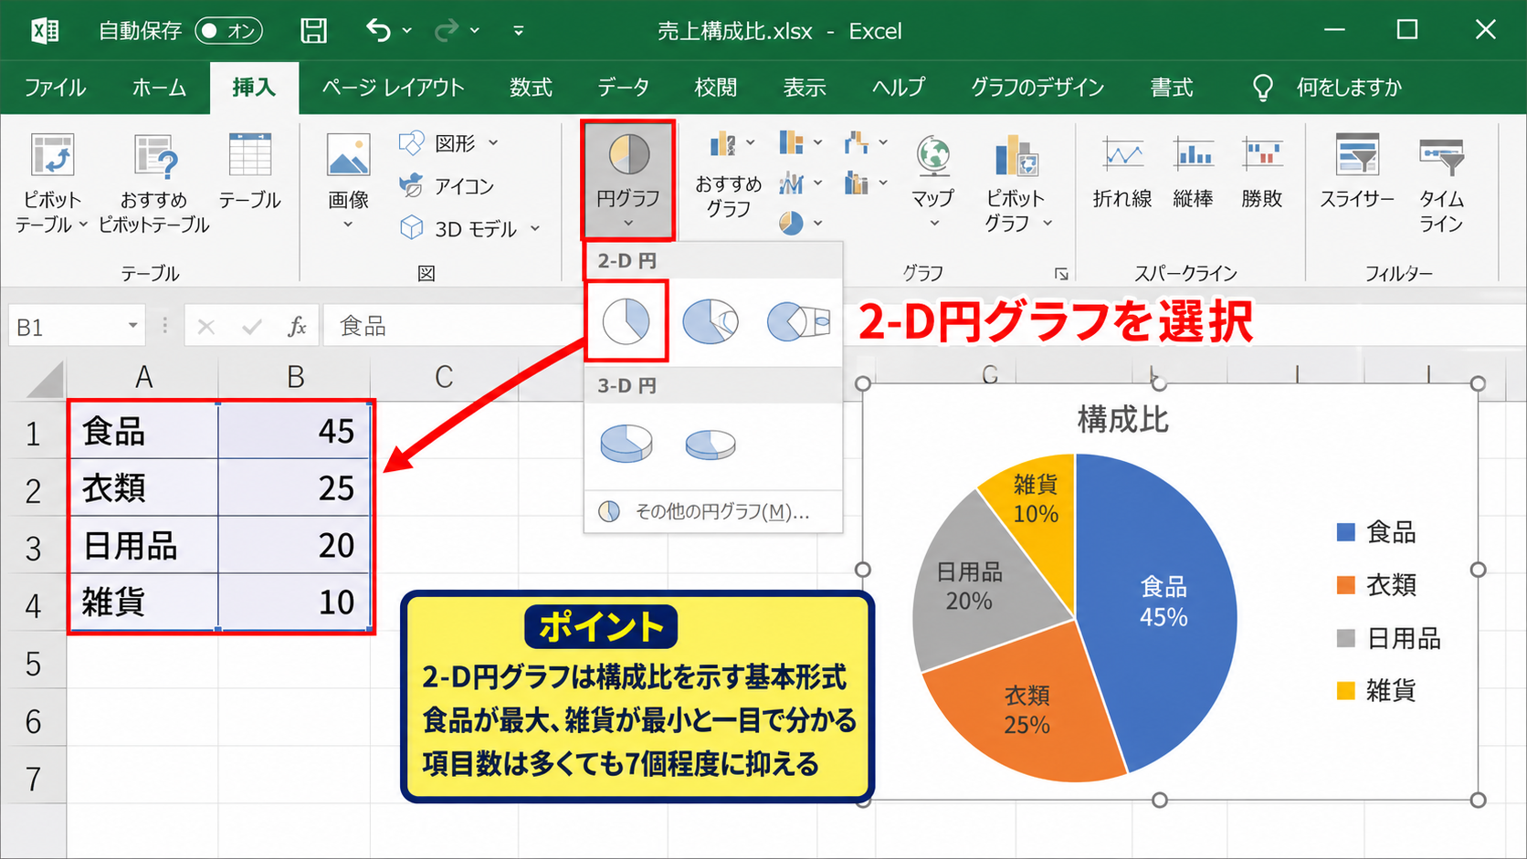
Task: Select the column C header
Action: point(444,377)
